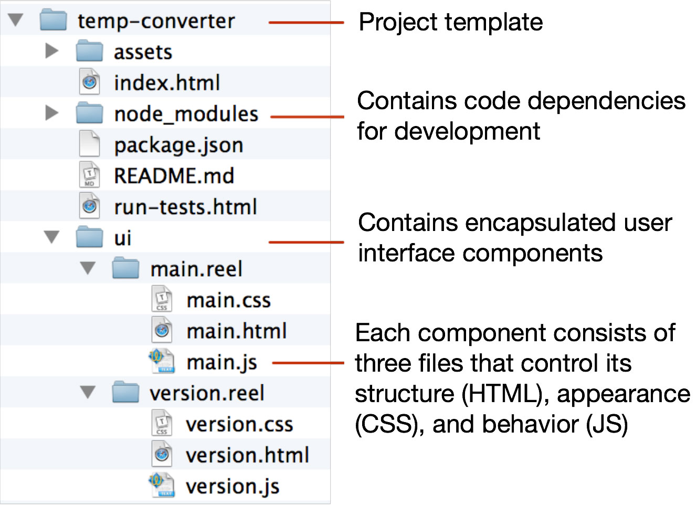This screenshot has height=505, width=697.
Task: Select the run-tests.html file name
Action: 186,207
